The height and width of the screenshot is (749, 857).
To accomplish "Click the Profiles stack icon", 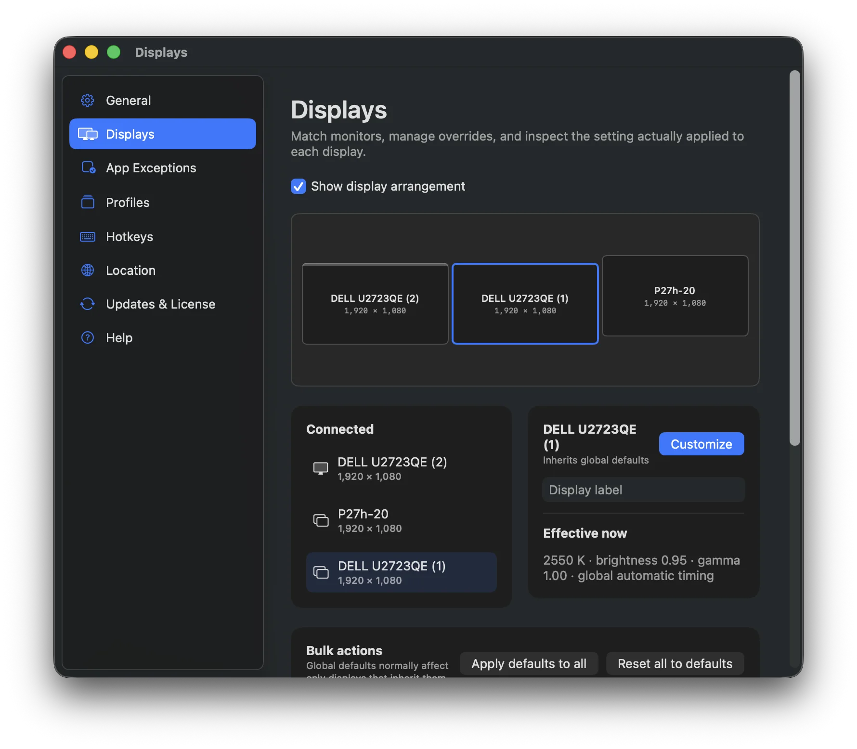I will pyautogui.click(x=88, y=202).
